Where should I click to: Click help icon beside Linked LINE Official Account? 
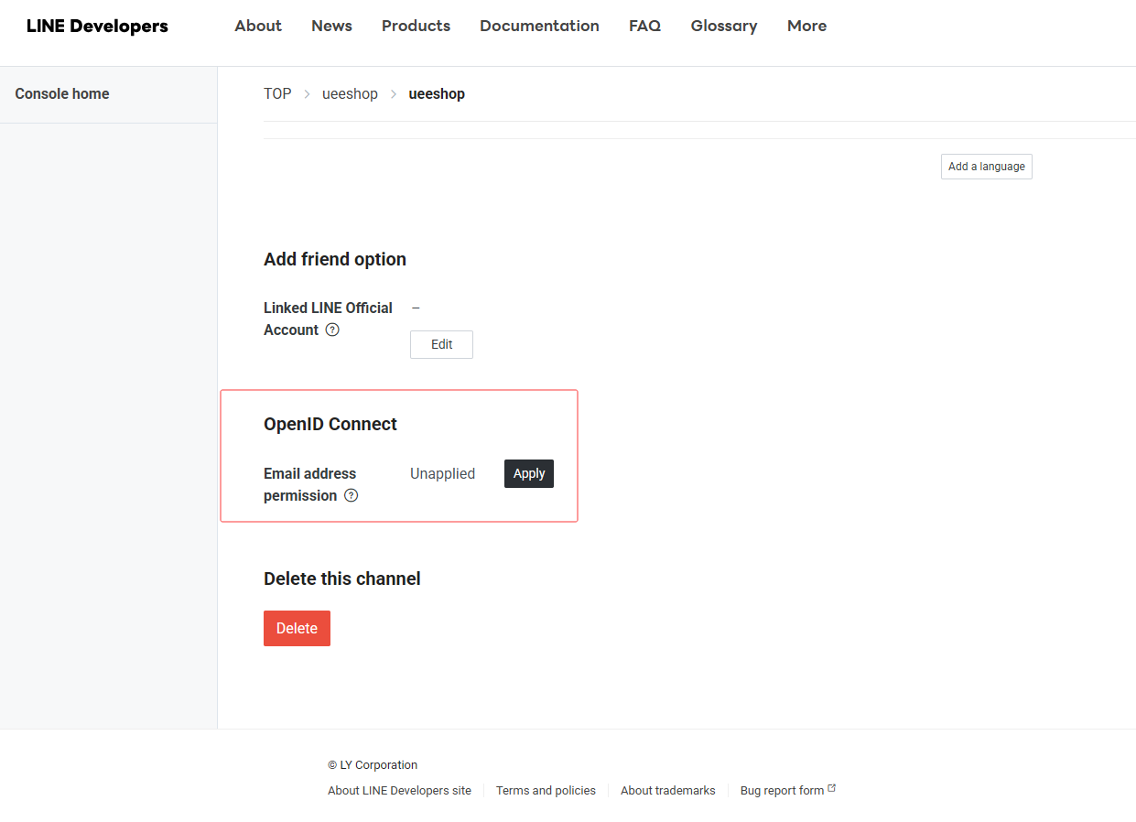[x=332, y=330]
